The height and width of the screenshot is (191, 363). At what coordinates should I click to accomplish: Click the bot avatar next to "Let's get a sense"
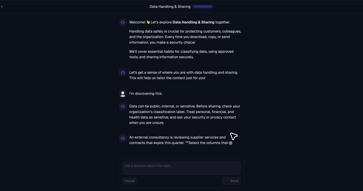(x=123, y=73)
